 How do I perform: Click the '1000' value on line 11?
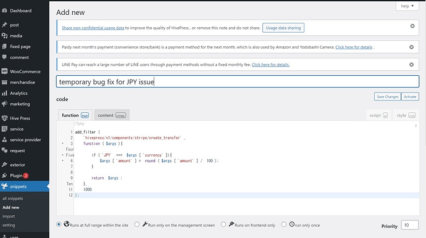point(88,189)
